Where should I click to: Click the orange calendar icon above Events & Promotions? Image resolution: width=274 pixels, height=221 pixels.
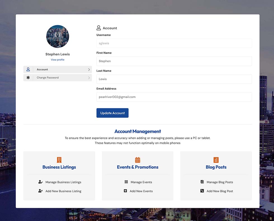(x=138, y=160)
